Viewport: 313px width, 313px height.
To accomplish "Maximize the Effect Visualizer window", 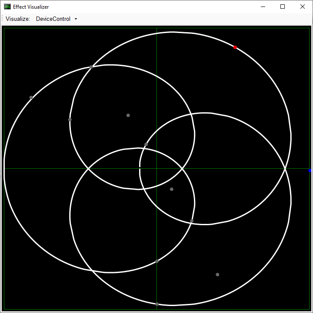I will tap(283, 7).
